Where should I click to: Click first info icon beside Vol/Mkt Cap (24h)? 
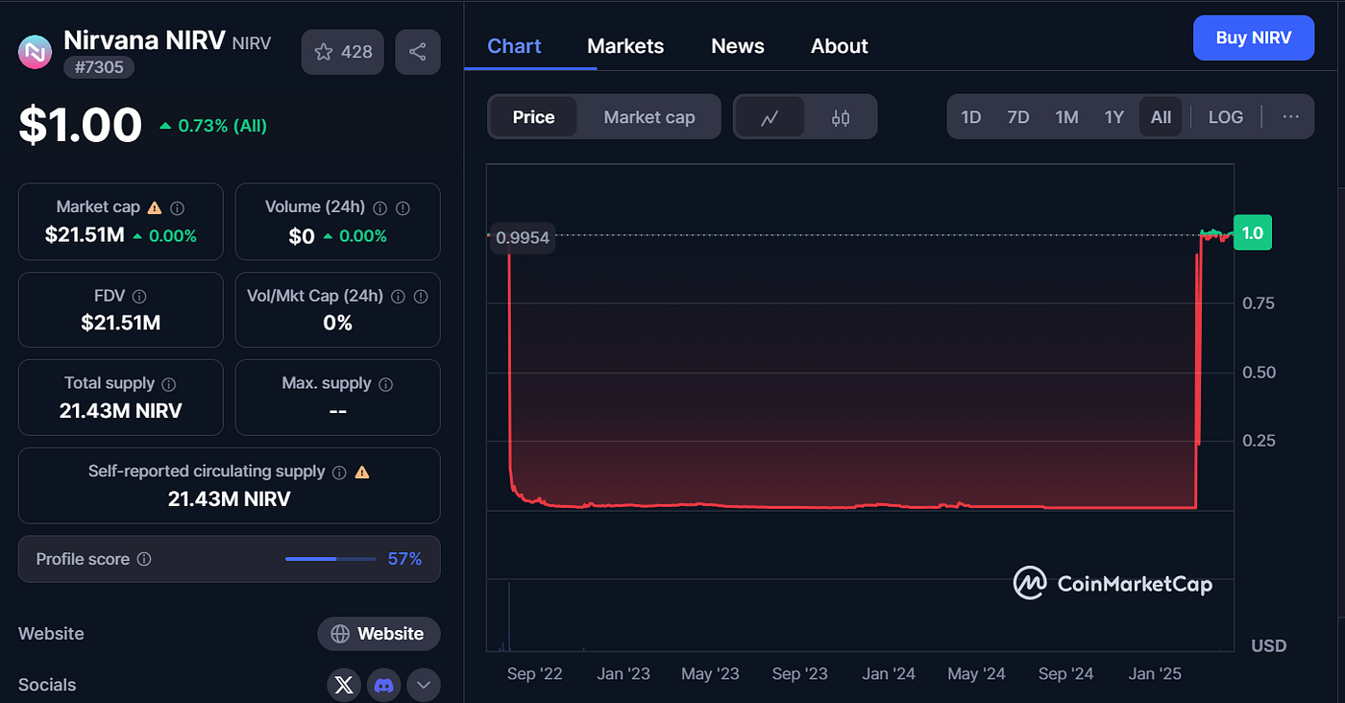point(398,296)
